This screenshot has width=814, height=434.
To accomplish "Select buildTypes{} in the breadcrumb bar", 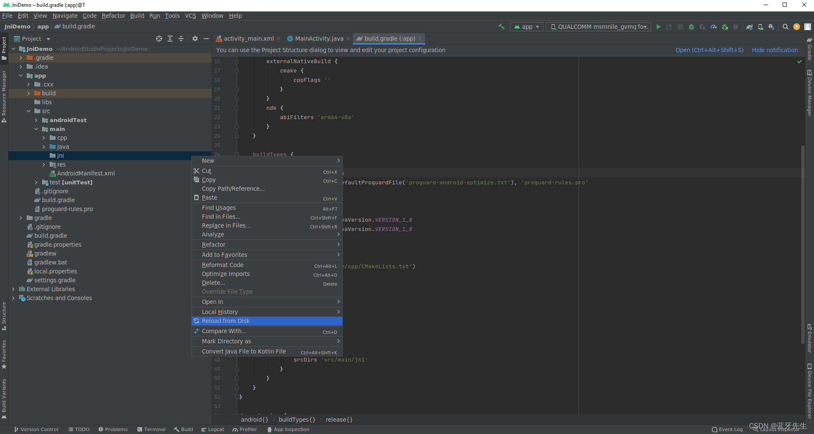I will coord(297,420).
